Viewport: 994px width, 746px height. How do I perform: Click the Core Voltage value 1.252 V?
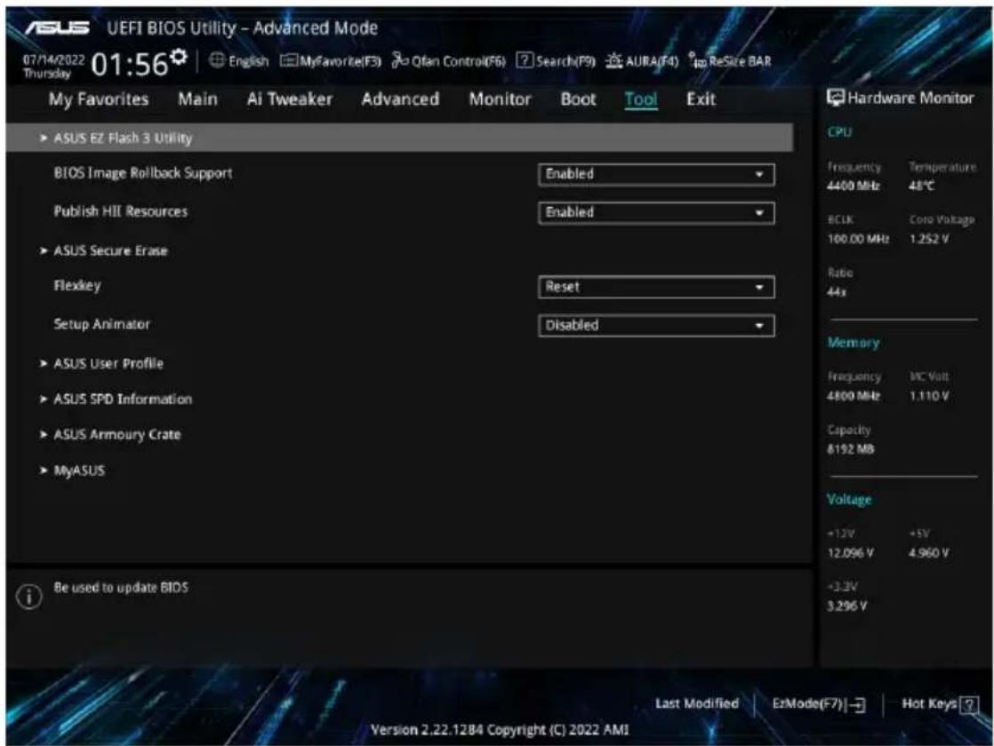tap(929, 239)
